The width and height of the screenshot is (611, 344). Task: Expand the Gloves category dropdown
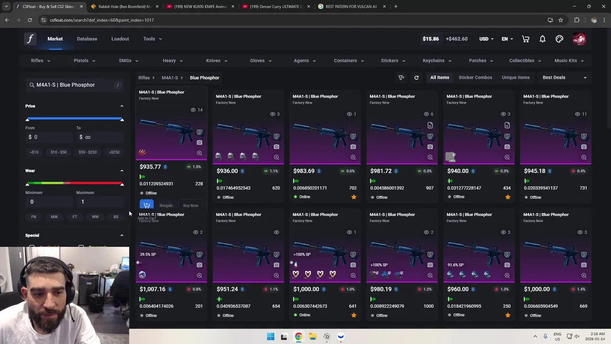pyautogui.click(x=261, y=61)
